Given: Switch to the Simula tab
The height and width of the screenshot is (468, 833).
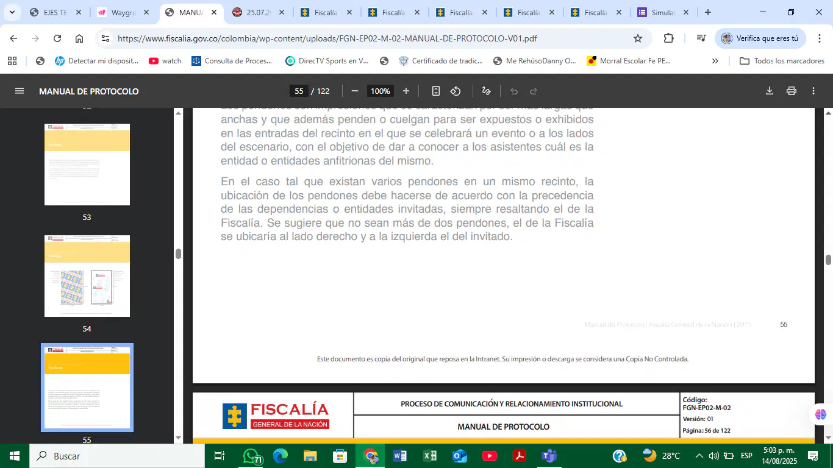Looking at the screenshot, I should pyautogui.click(x=663, y=12).
